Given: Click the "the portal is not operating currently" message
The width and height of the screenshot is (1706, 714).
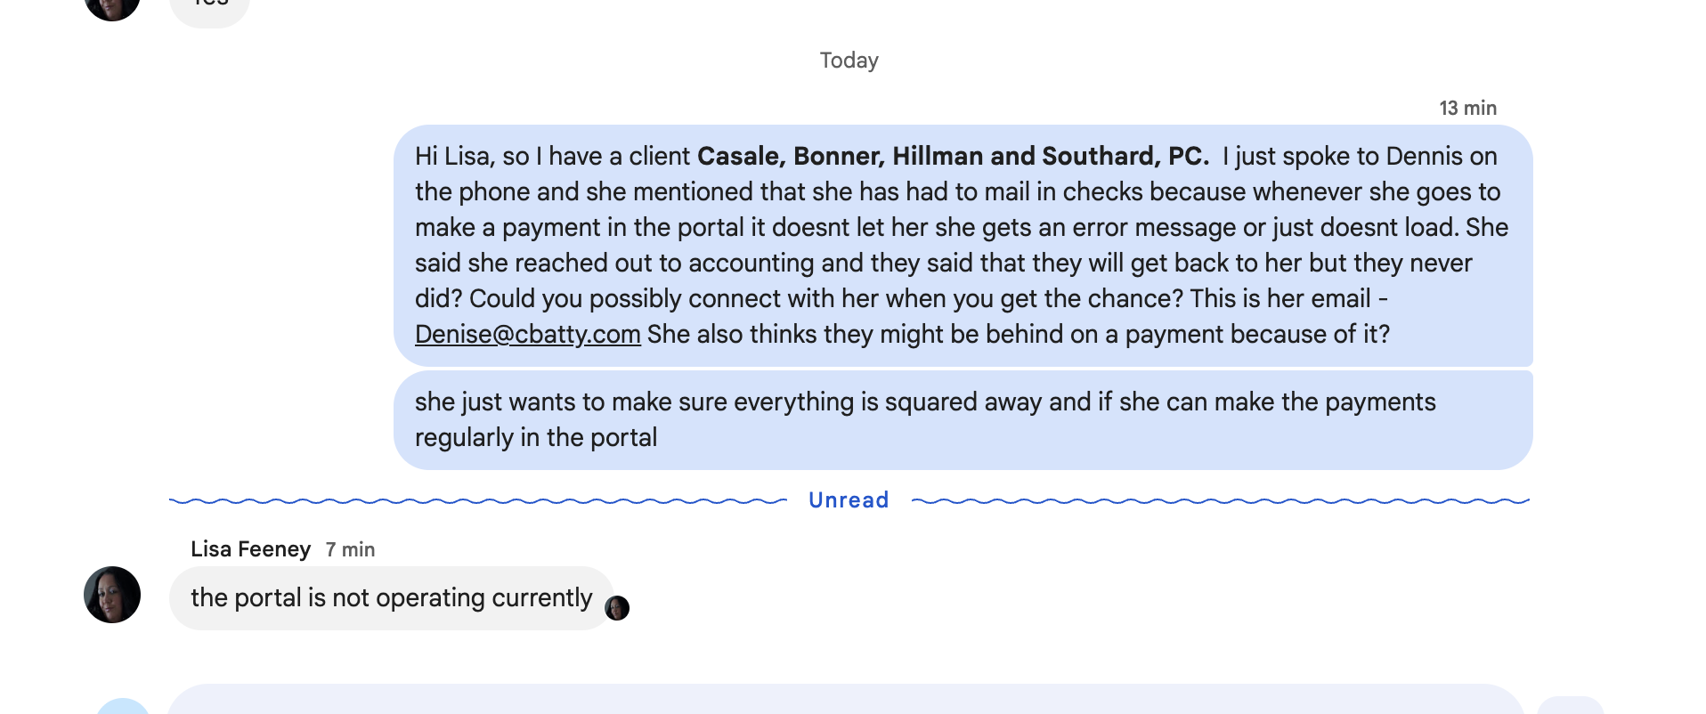Looking at the screenshot, I should 391,598.
